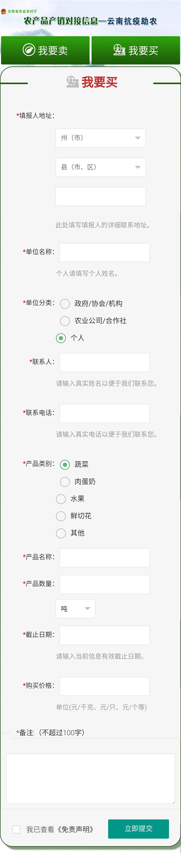The width and height of the screenshot is (181, 853).
Task: Choose 鲜切花 product category
Action: click(61, 516)
